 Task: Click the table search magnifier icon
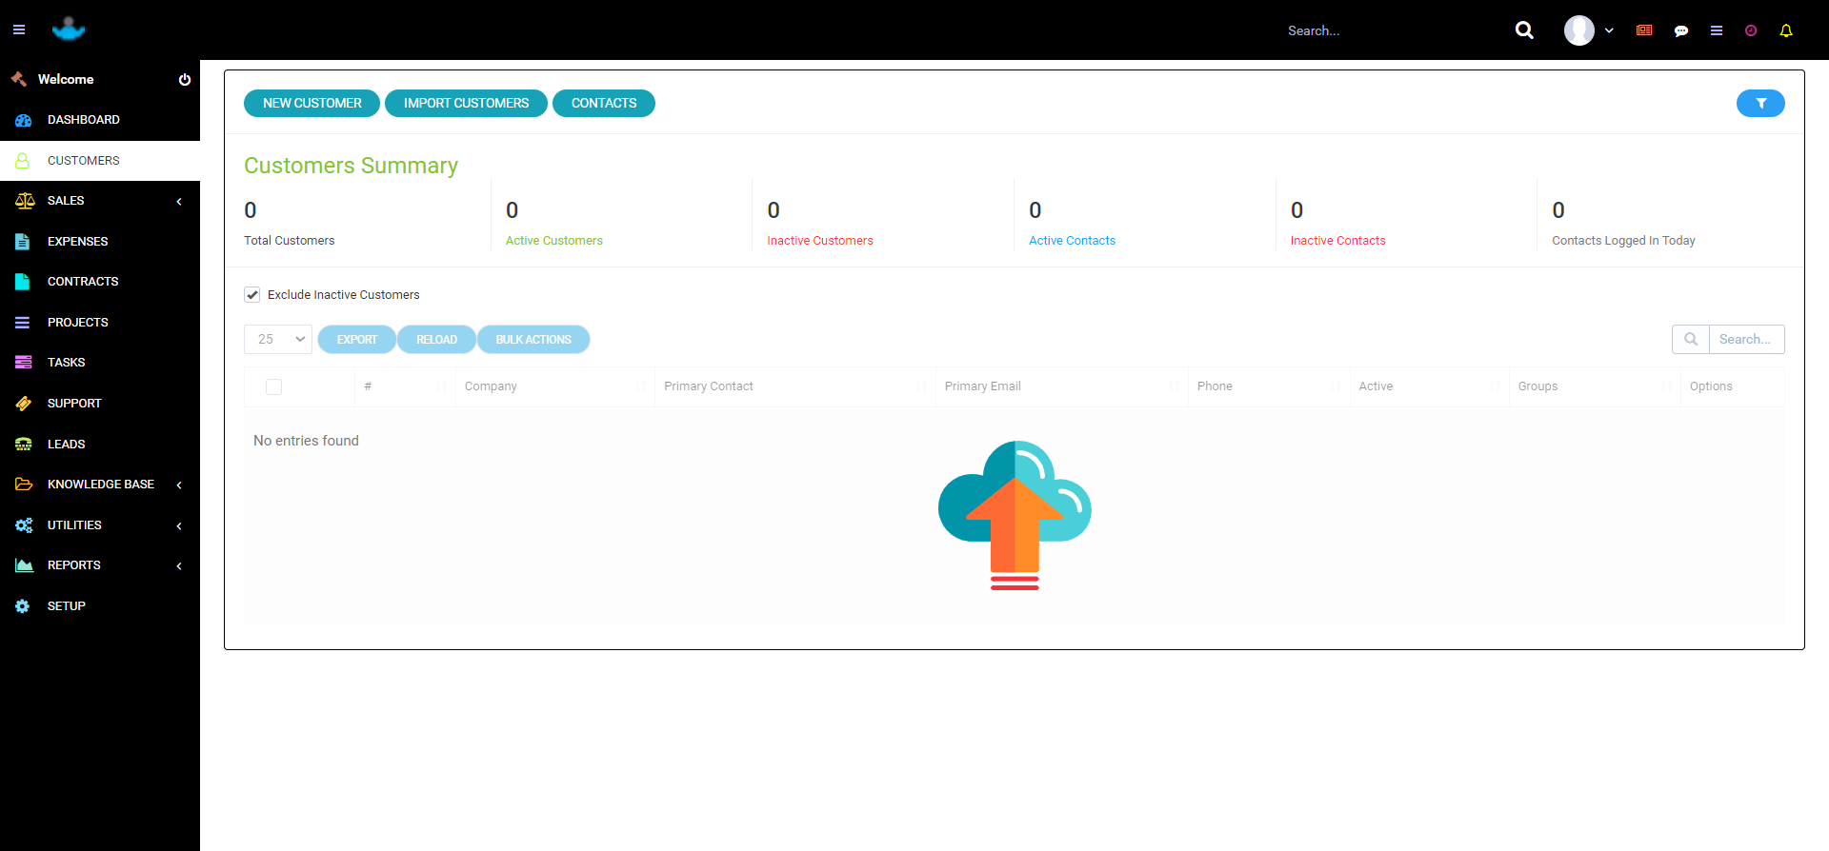coord(1691,340)
